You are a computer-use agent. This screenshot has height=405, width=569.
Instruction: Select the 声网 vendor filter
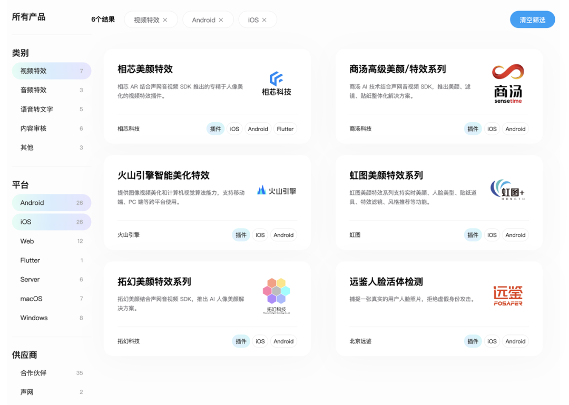52,392
